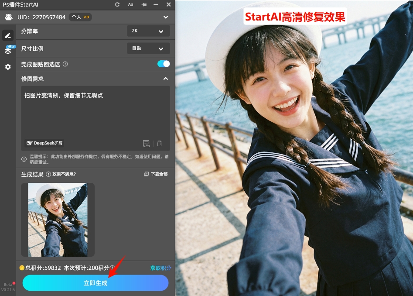This screenshot has height=296, width=413.
Task: Open the 分辨率 2K dropdown
Action: [x=148, y=31]
